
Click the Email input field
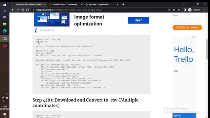point(186,21)
